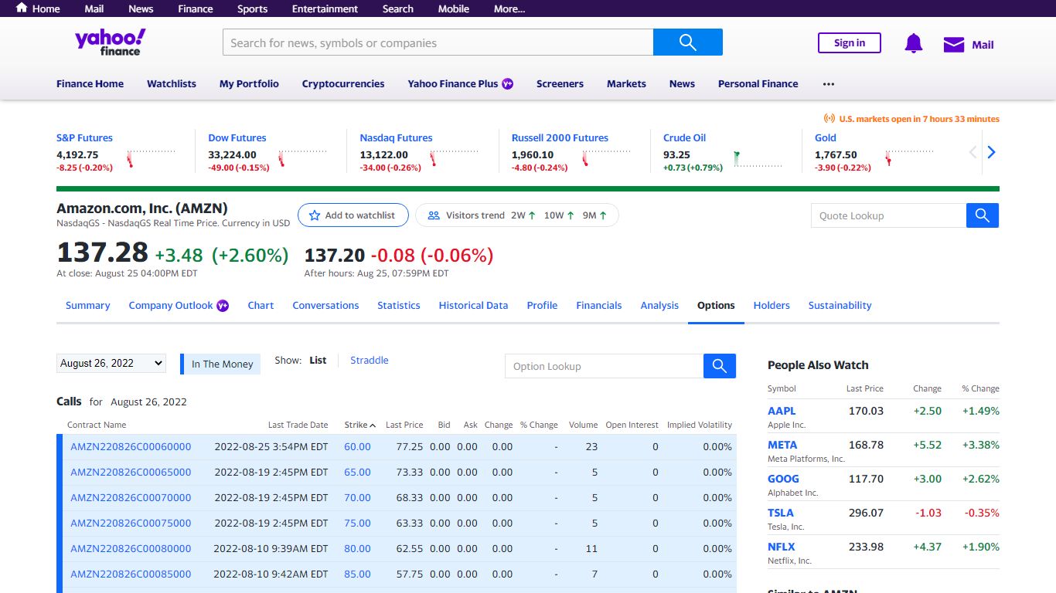Click the Nasdaq Futures link

[396, 137]
